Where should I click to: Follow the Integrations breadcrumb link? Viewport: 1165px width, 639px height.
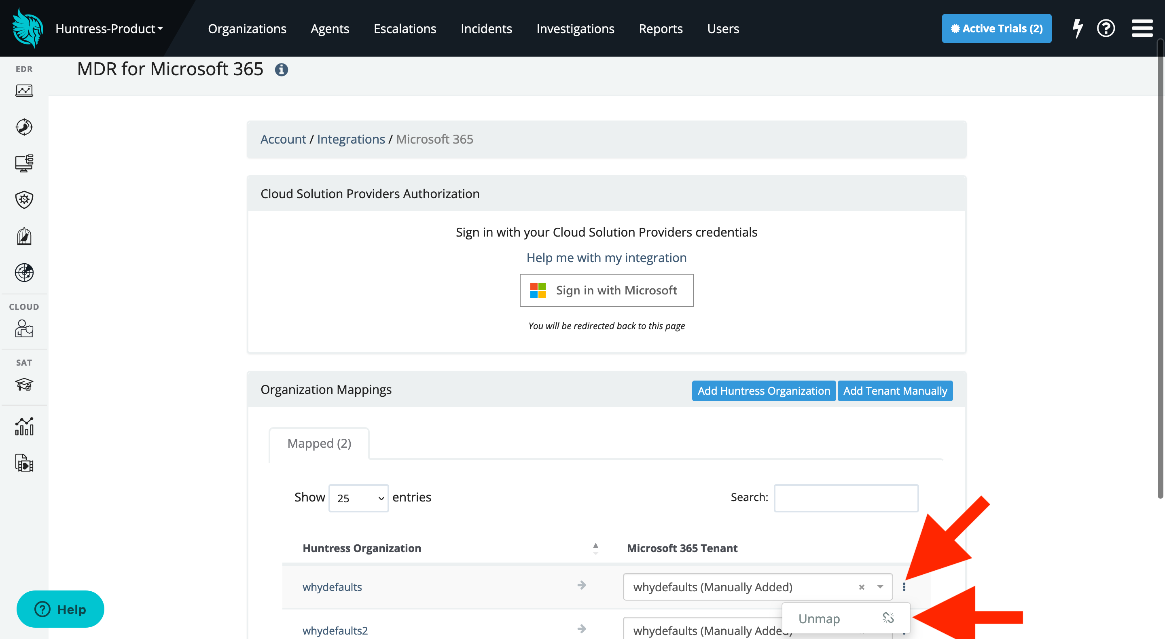(351, 139)
